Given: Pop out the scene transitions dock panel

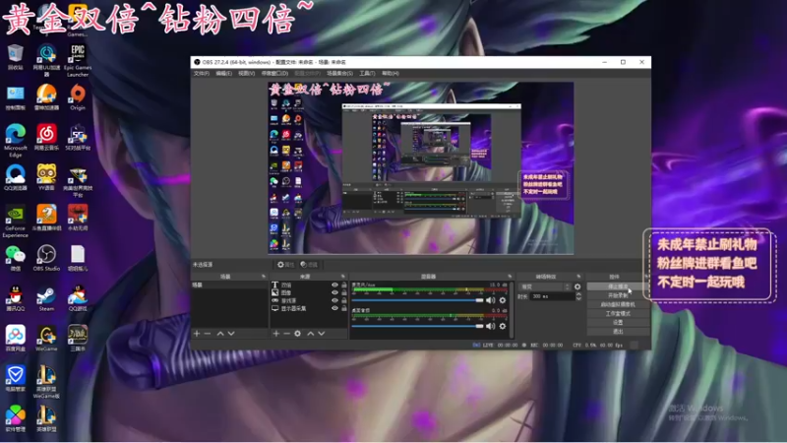Looking at the screenshot, I should pos(578,277).
